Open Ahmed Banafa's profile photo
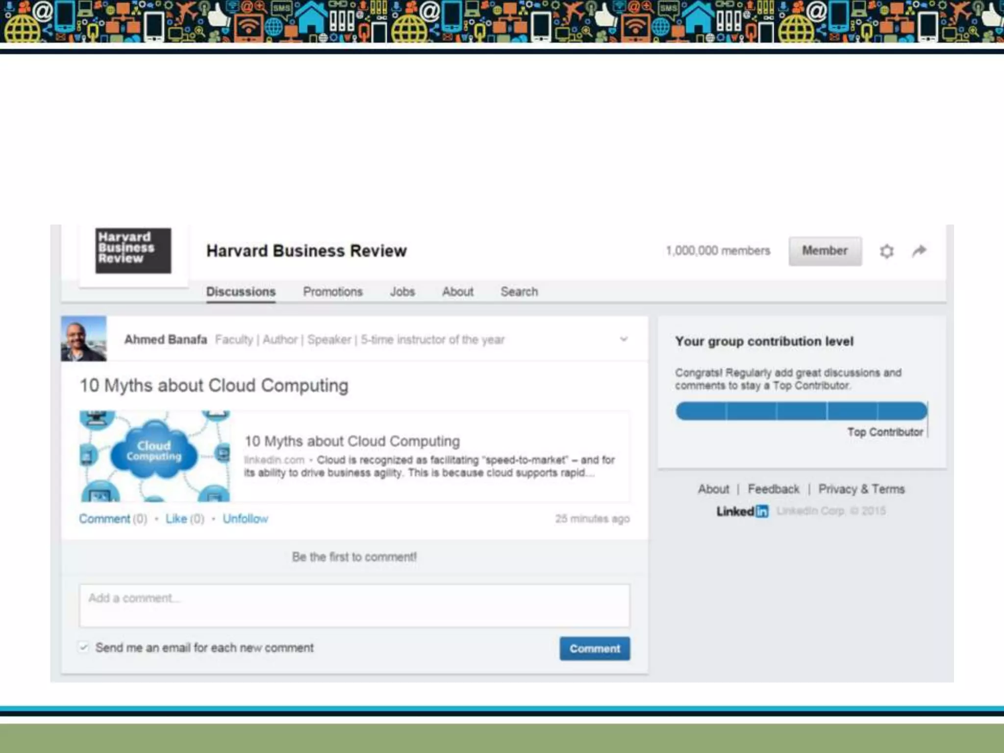The image size is (1004, 753). click(84, 339)
